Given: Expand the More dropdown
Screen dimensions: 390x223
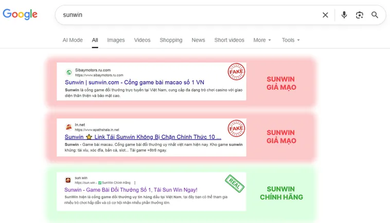Looking at the screenshot, I should 262,40.
